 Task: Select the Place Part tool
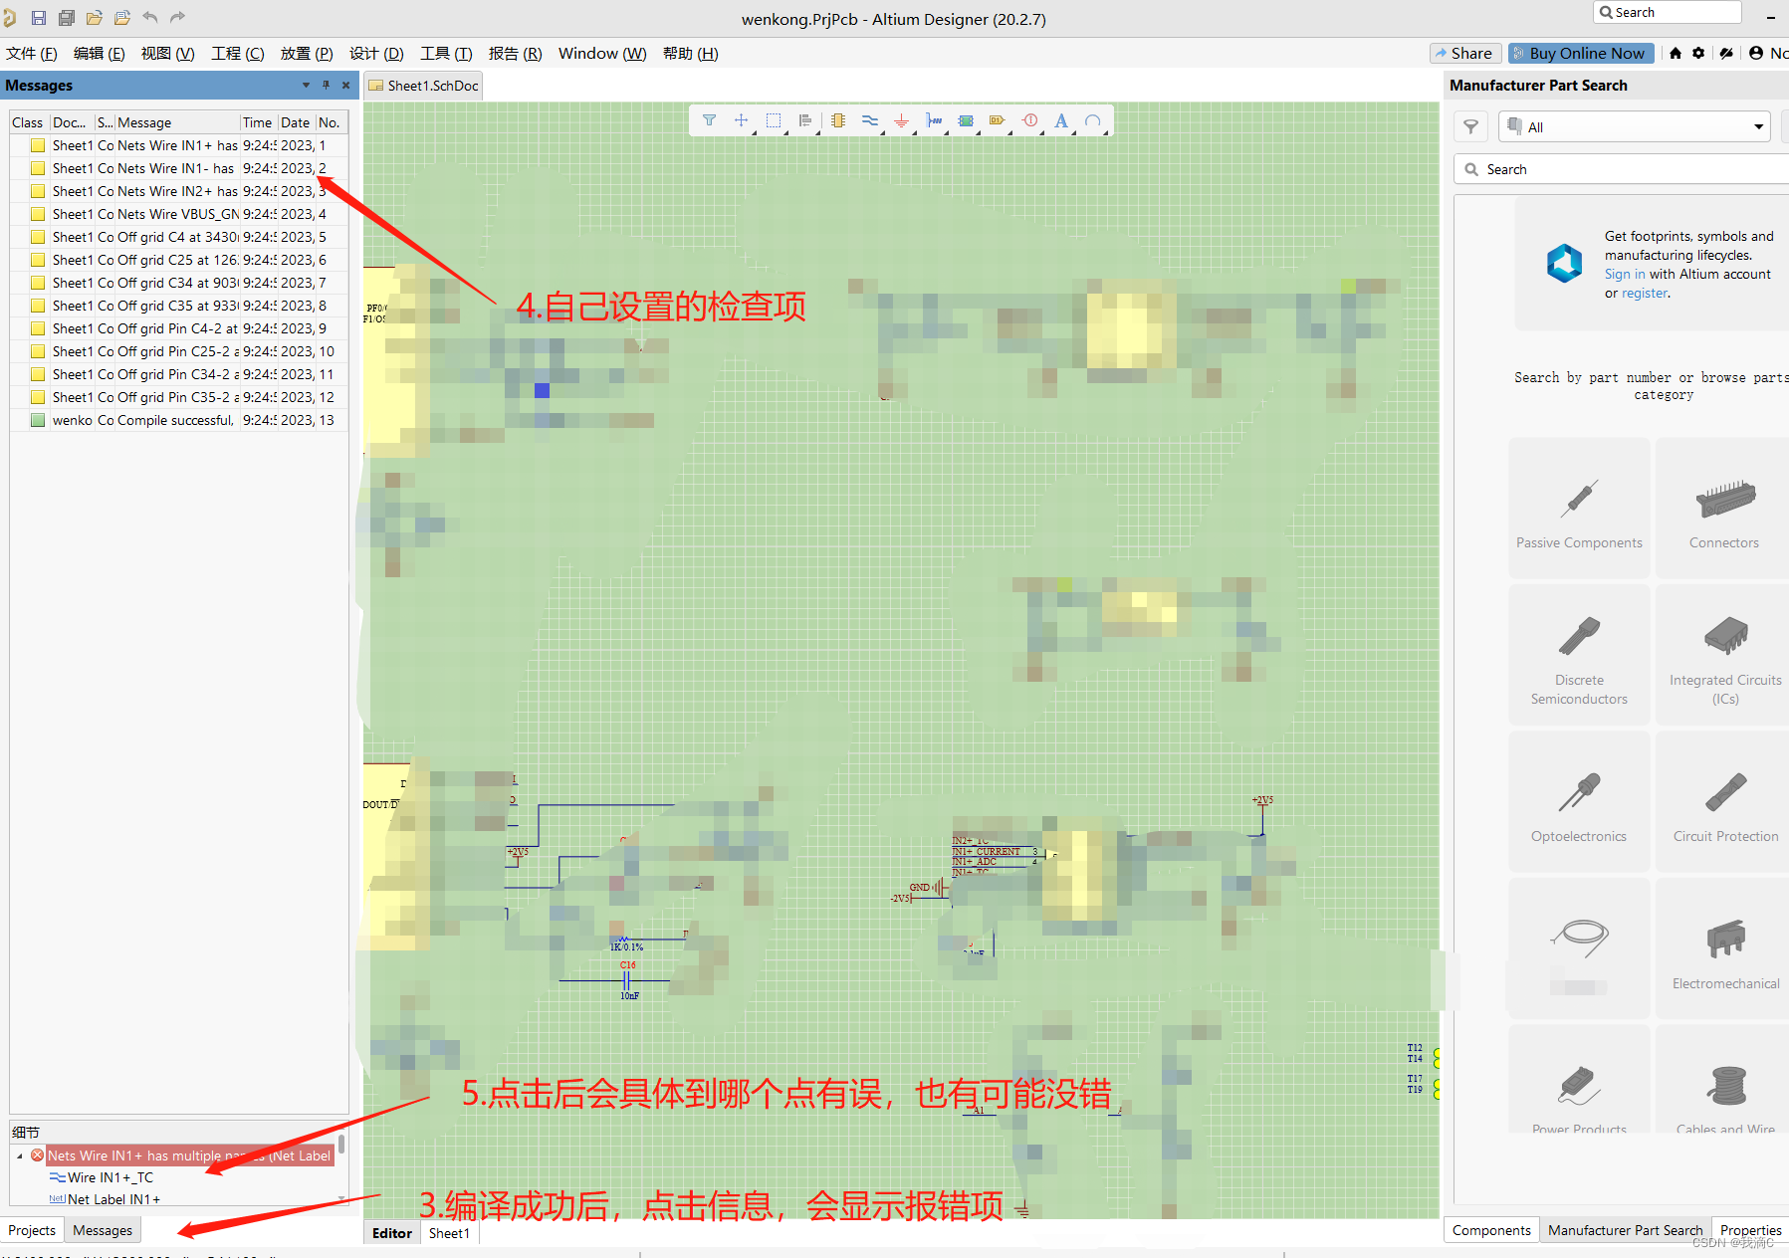[838, 120]
